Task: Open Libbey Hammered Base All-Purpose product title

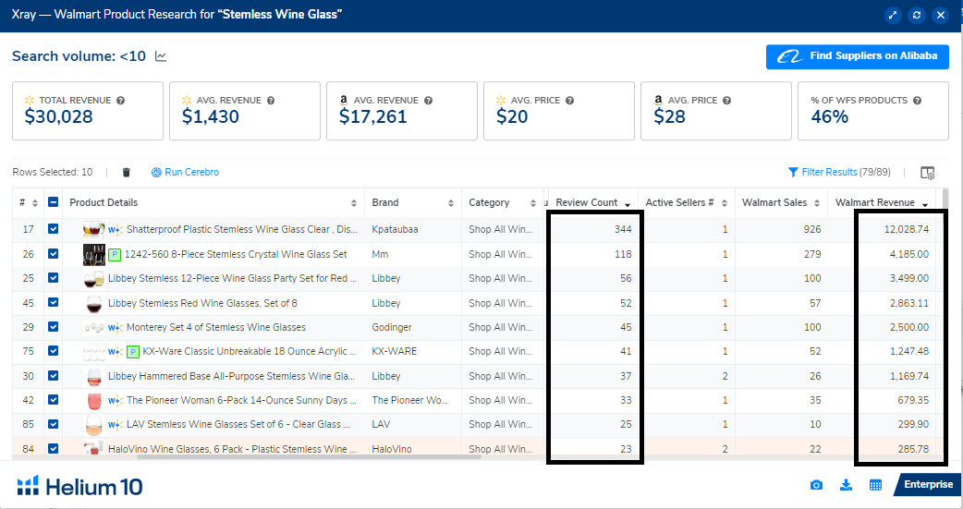Action: coord(231,376)
